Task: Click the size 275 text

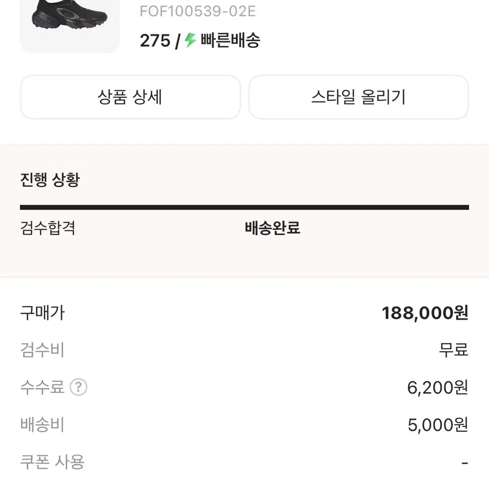Action: pyautogui.click(x=155, y=40)
